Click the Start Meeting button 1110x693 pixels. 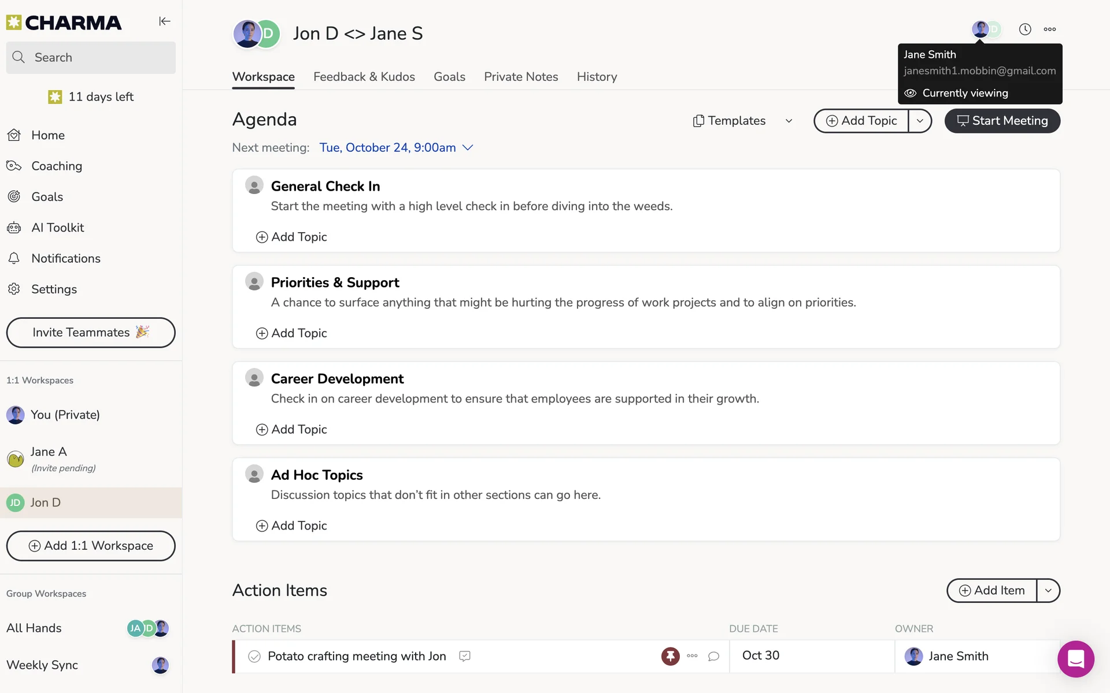pyautogui.click(x=1002, y=121)
